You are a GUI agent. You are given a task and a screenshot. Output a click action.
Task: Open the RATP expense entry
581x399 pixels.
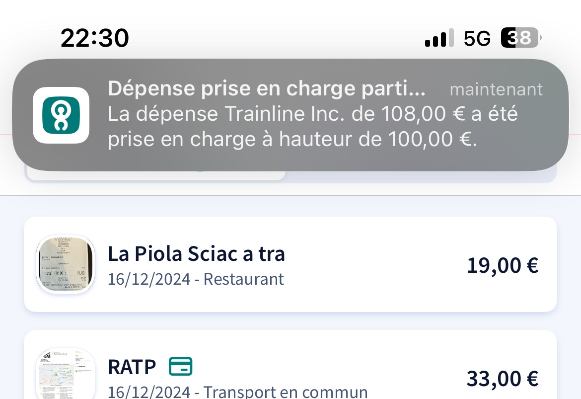coord(290,365)
